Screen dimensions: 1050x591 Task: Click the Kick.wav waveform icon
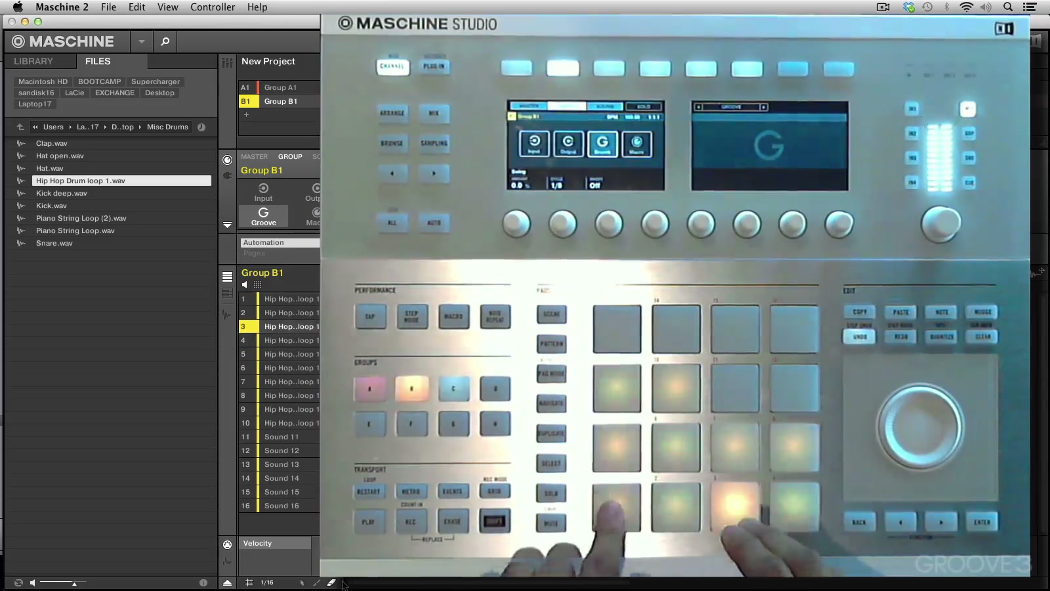tap(21, 206)
